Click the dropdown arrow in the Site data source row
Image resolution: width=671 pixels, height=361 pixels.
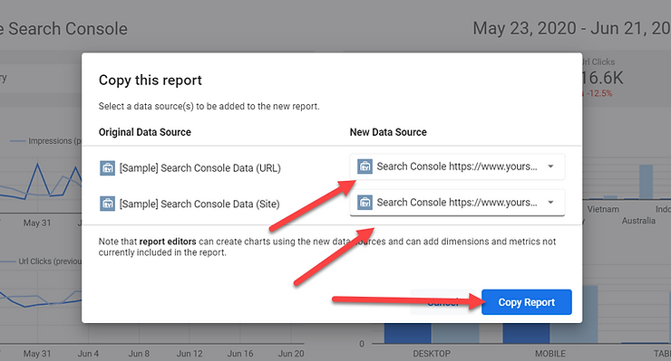pos(550,203)
